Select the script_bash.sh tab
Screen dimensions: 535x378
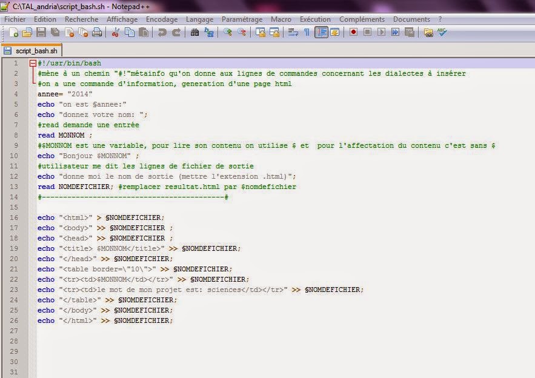[x=32, y=51]
